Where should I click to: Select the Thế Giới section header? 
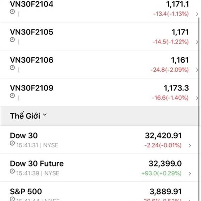99,116
